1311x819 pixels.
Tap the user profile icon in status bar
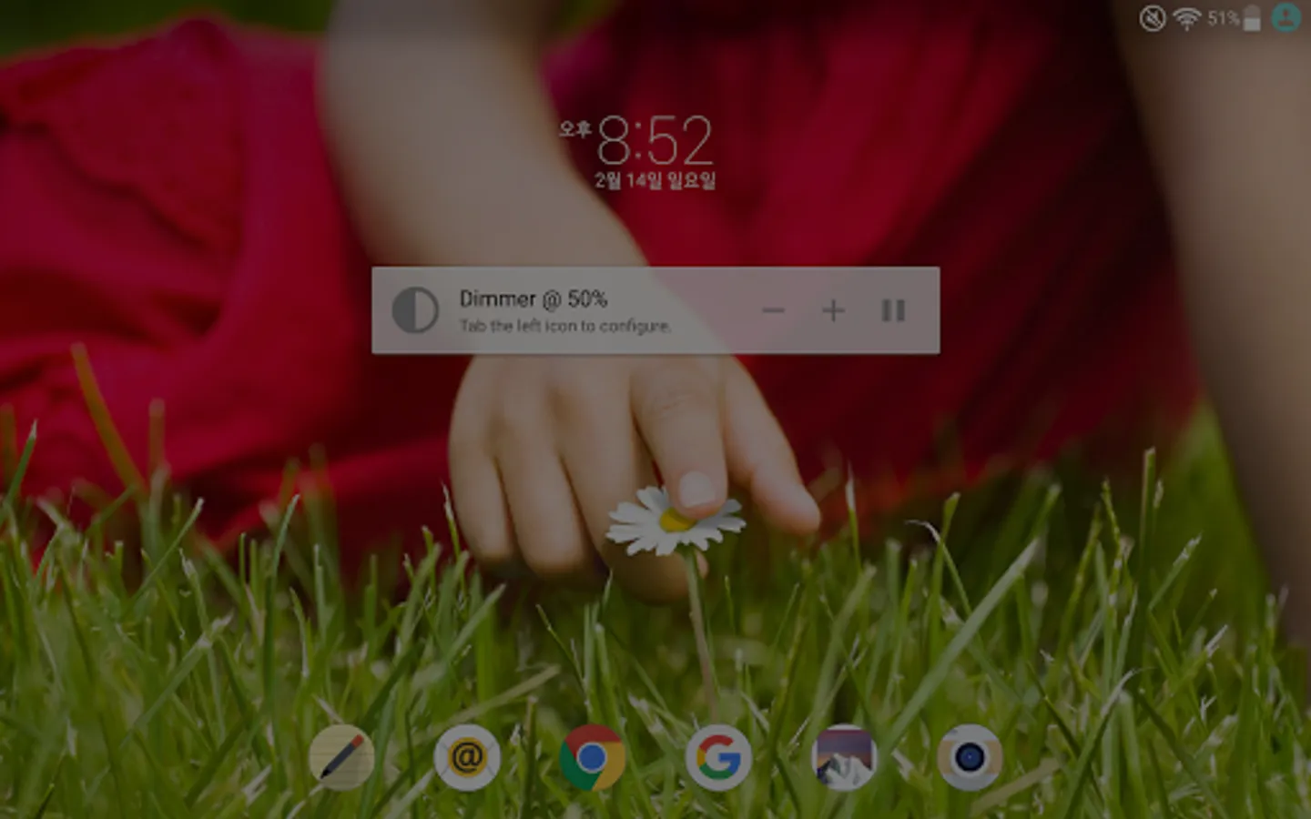click(1286, 18)
